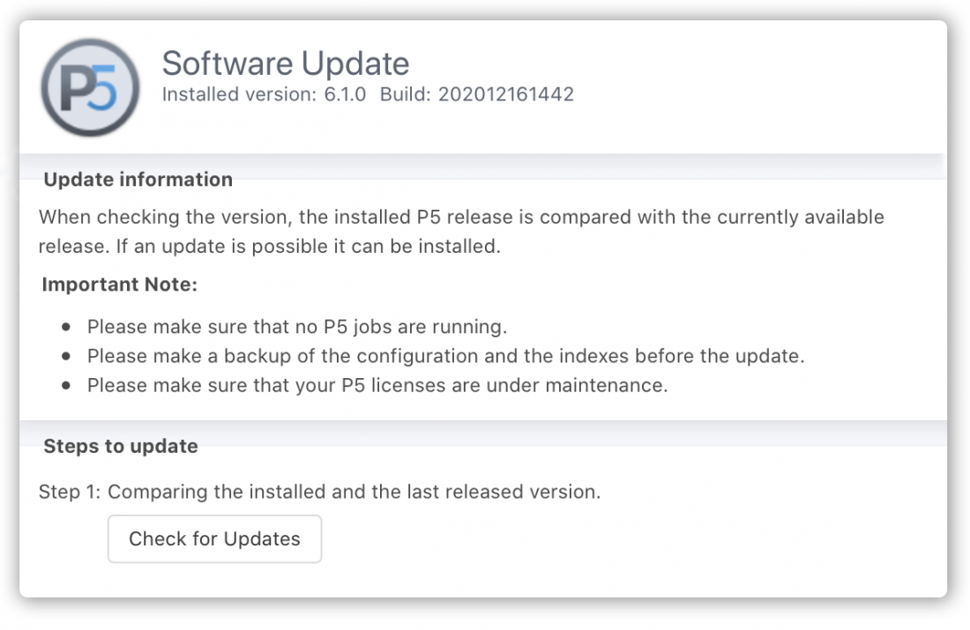Click the Check for Updates button
The width and height of the screenshot is (970, 630).
214,539
